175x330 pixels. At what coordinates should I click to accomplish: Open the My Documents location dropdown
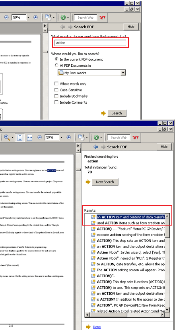(92, 73)
